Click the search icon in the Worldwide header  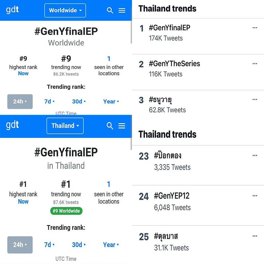pos(110,11)
